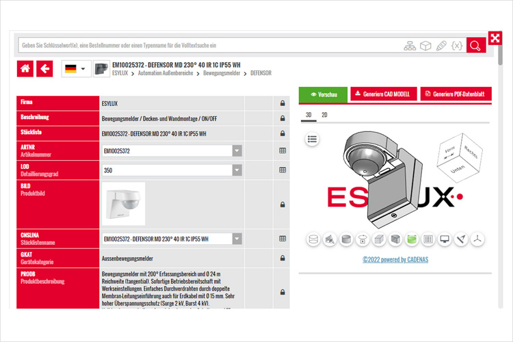Image resolution: width=513 pixels, height=342 pixels.
Task: Switch to wireframe display mode icon
Action: 313,239
